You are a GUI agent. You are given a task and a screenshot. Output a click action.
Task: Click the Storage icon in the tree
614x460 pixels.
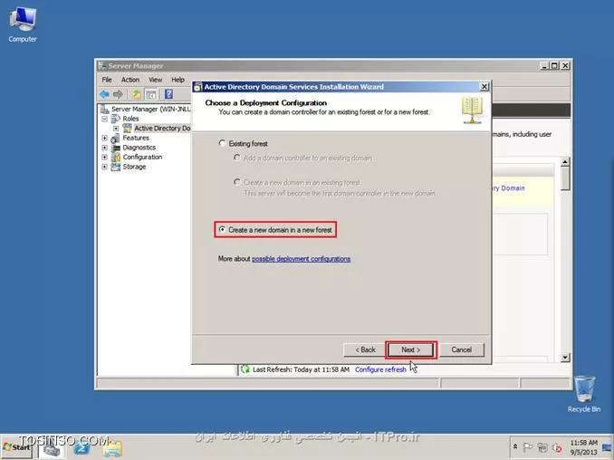(116, 167)
